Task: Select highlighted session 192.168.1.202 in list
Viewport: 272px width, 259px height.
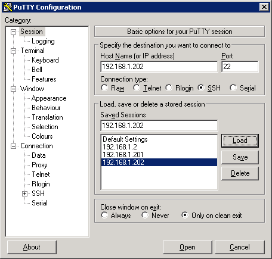Action: [x=159, y=163]
